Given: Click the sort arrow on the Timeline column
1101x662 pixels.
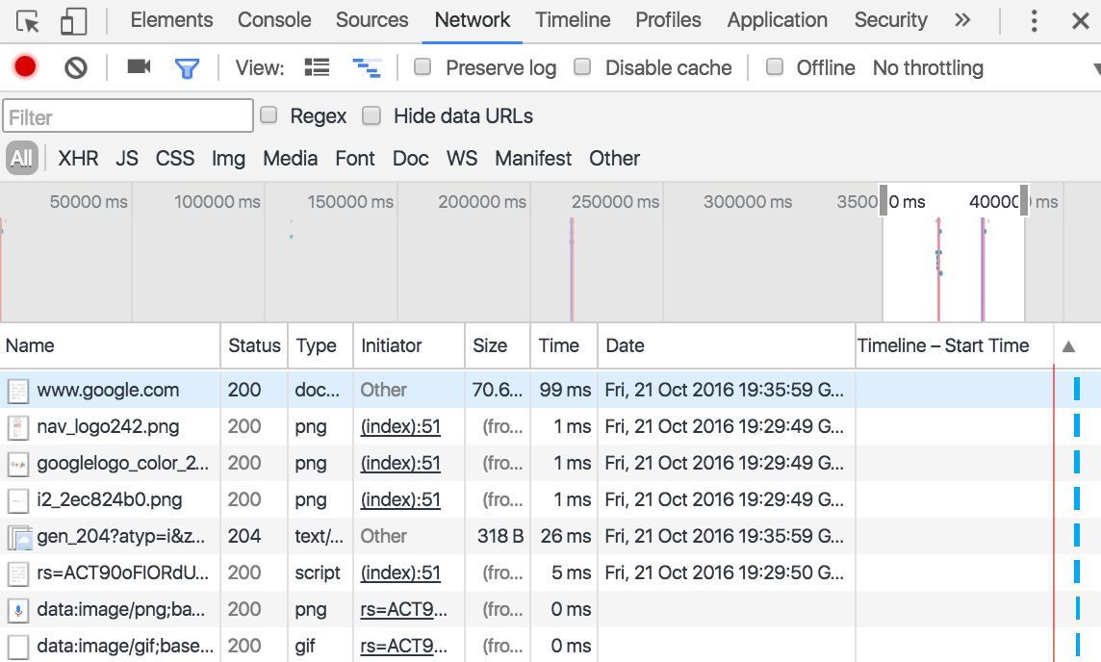Looking at the screenshot, I should (x=1068, y=346).
